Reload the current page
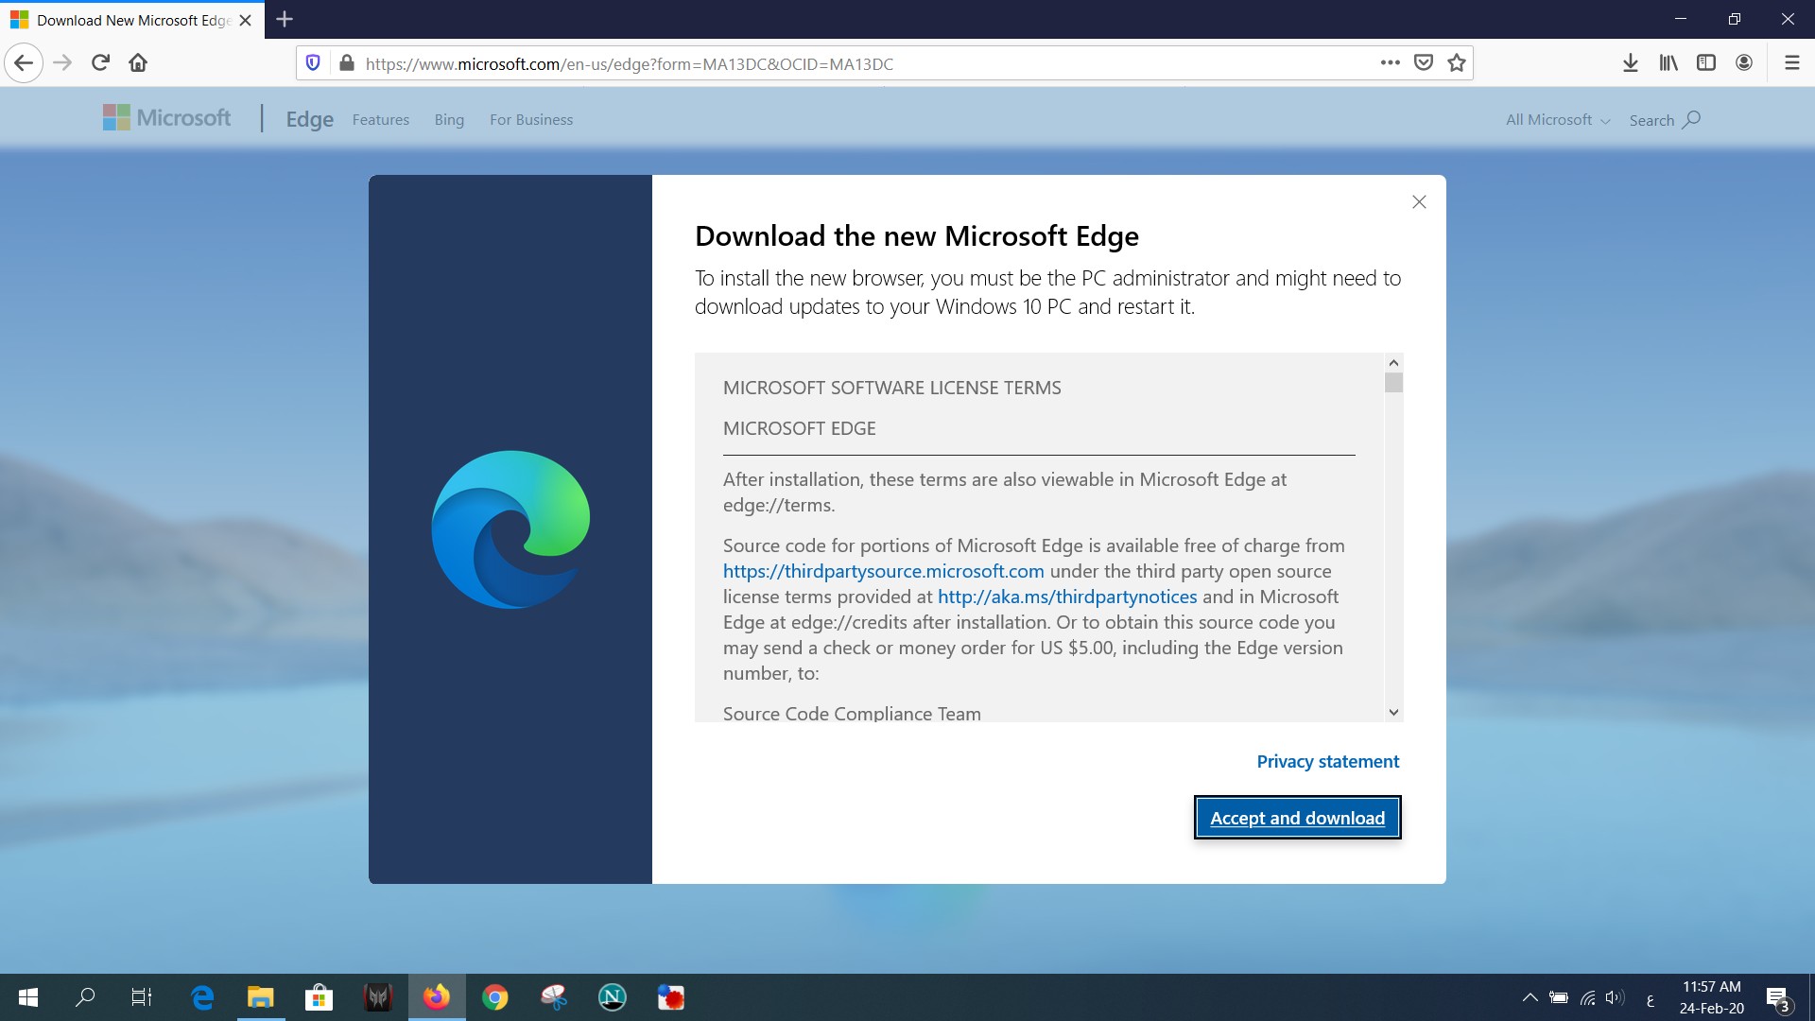 tap(100, 63)
